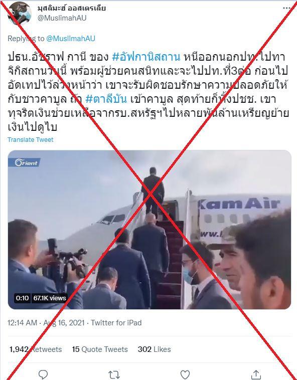Open the display name มุสลิมะฮ์ ออสเตรเลีย

72,8
